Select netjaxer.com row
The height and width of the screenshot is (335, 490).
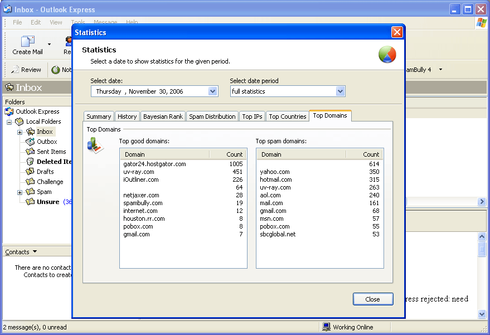pos(183,195)
